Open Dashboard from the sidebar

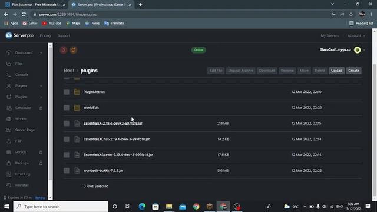24,52
